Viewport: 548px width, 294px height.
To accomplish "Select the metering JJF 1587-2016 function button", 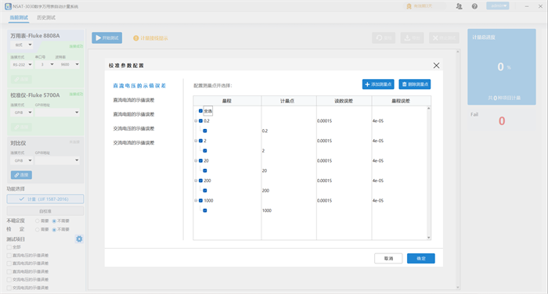I will coord(45,199).
